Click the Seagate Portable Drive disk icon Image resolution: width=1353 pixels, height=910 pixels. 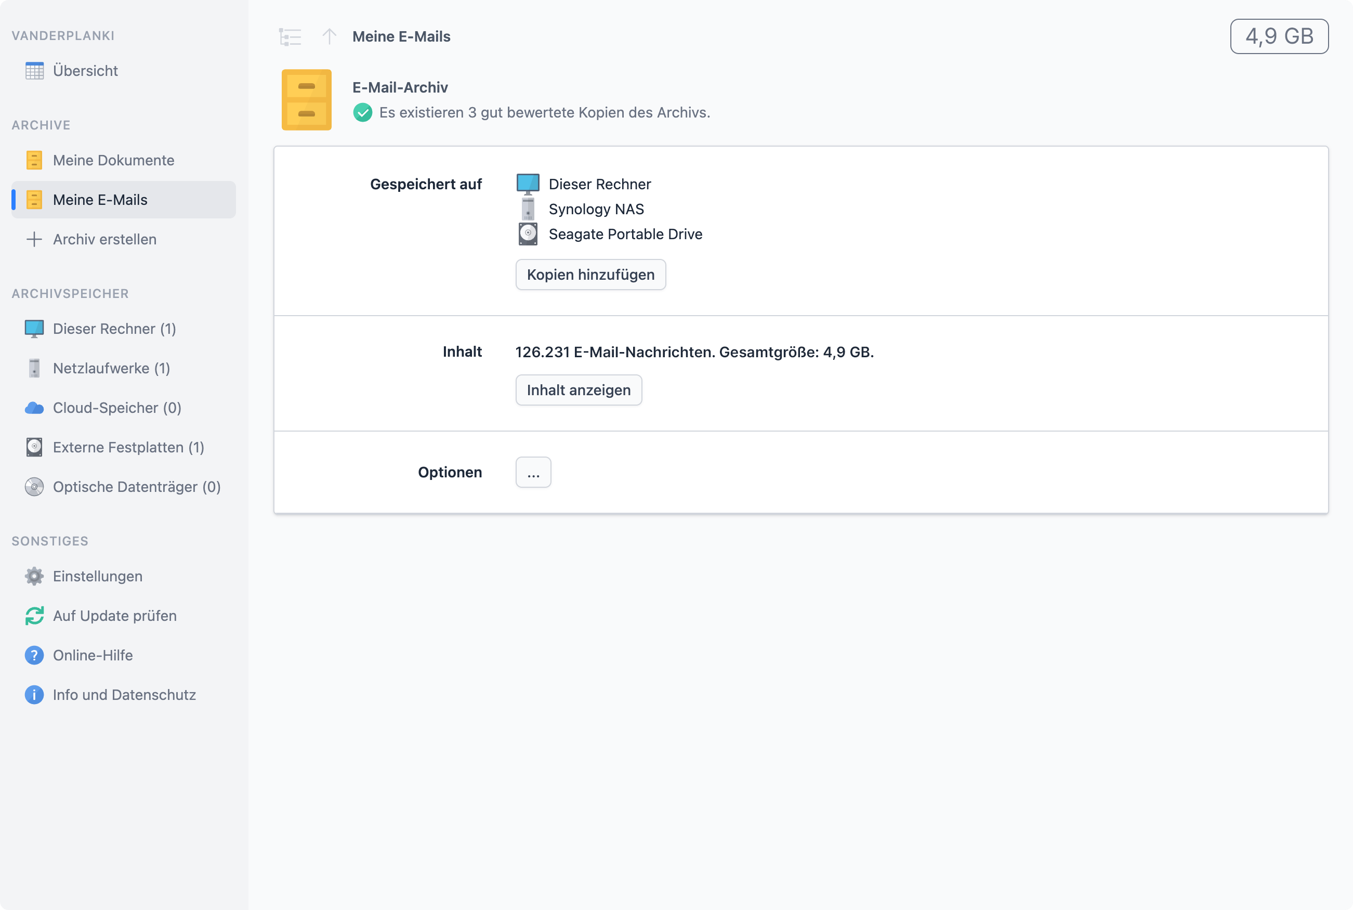(528, 234)
